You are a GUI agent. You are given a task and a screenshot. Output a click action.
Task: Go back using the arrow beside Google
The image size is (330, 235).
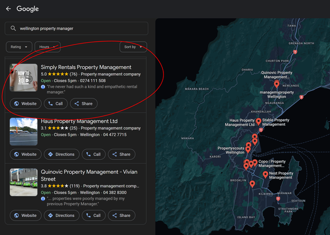(8, 9)
